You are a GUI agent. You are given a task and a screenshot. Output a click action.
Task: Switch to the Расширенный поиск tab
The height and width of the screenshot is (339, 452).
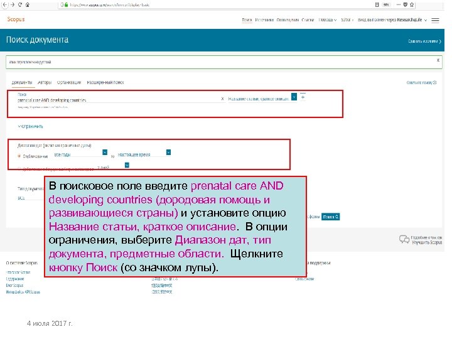pos(105,82)
